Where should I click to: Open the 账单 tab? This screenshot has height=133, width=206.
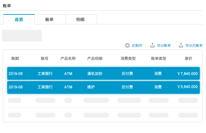point(50,20)
